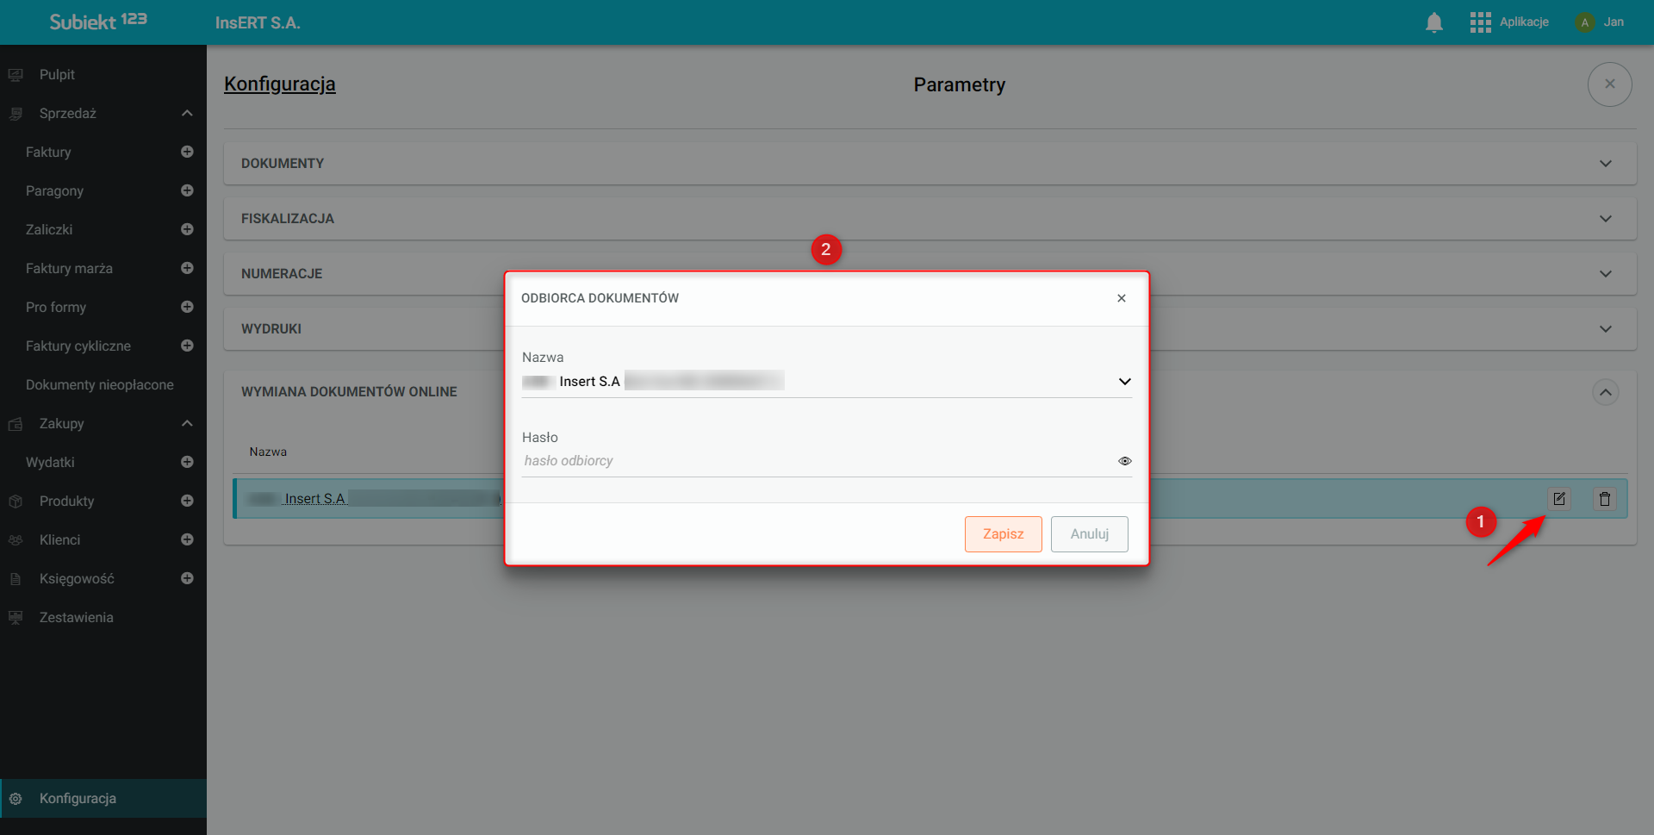Add a new Faktury marża document
1654x835 pixels.
tap(187, 268)
